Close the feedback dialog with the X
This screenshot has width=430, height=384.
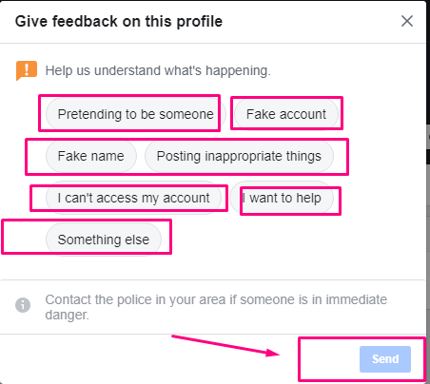[407, 21]
